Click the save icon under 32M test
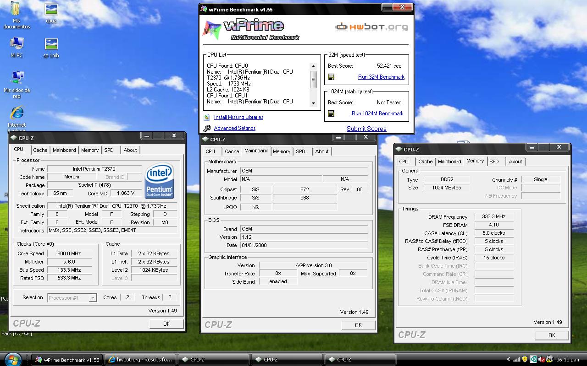The height and width of the screenshot is (366, 587). (x=331, y=77)
